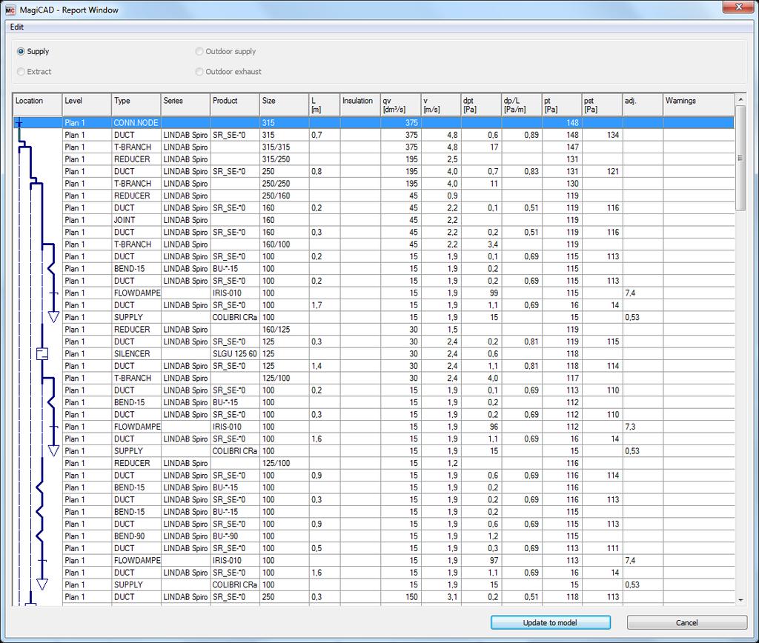Click the Location column header
The width and height of the screenshot is (759, 643).
[38, 104]
